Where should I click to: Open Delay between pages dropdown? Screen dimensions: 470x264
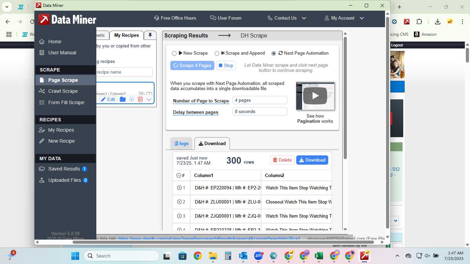pos(260,111)
